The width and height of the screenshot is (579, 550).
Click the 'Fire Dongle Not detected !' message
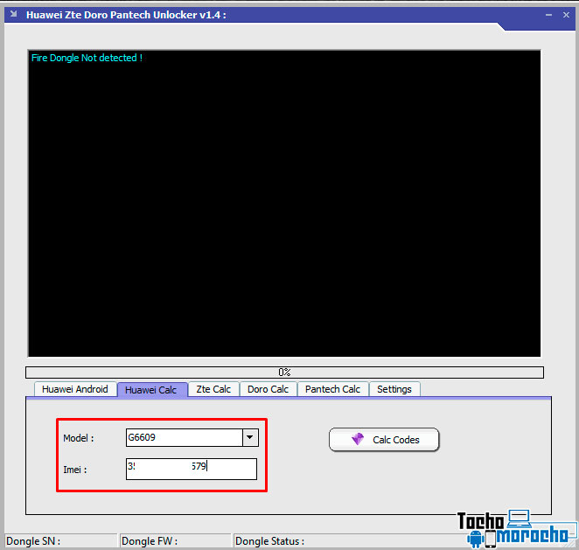click(x=87, y=58)
